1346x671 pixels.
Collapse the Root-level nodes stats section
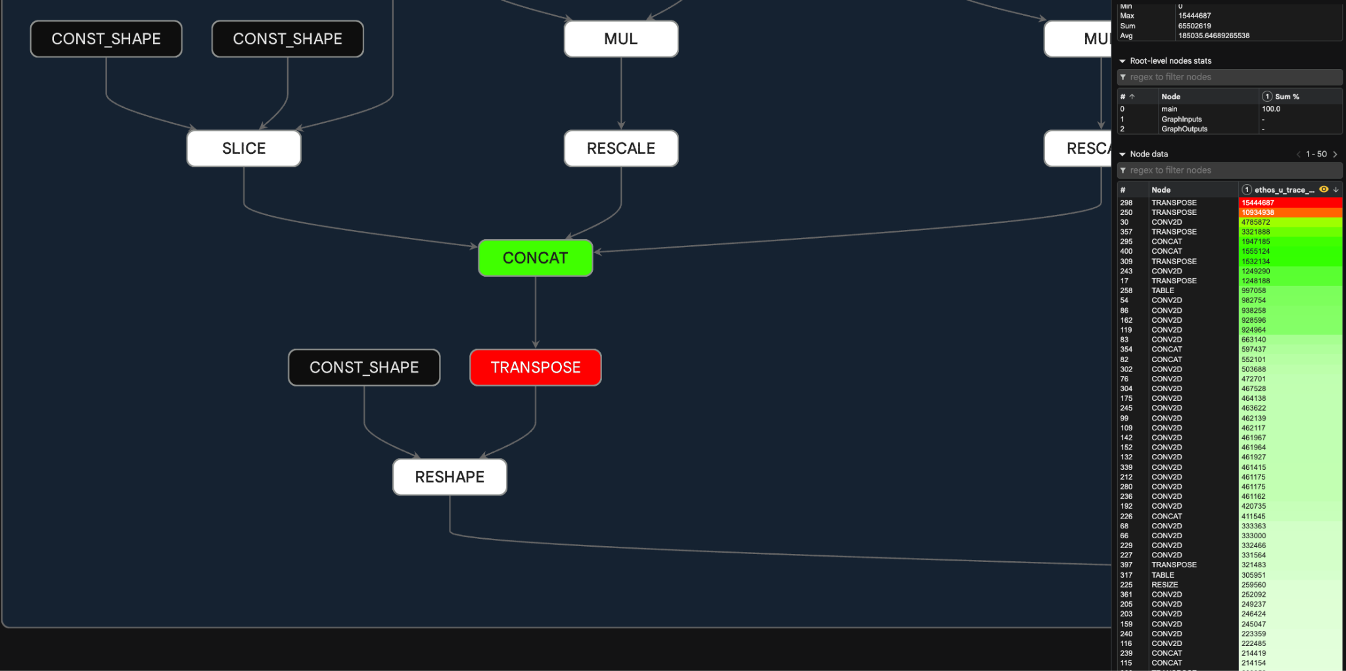click(x=1123, y=61)
